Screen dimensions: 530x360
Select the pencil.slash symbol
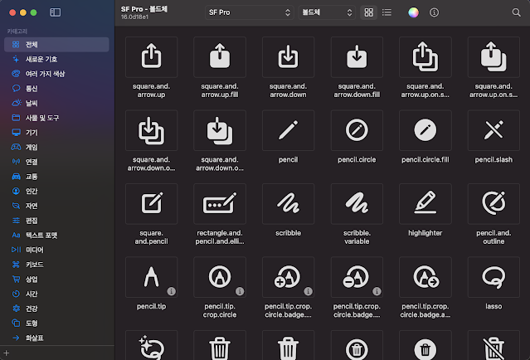(494, 130)
